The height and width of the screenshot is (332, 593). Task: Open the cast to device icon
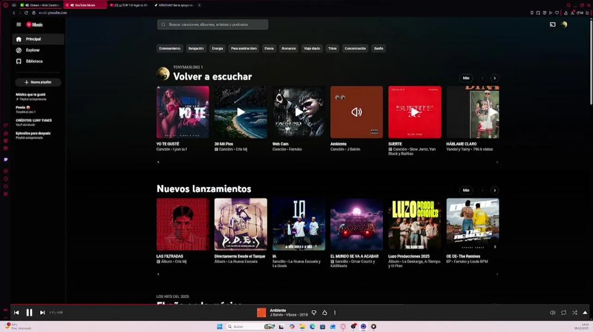coord(552,24)
